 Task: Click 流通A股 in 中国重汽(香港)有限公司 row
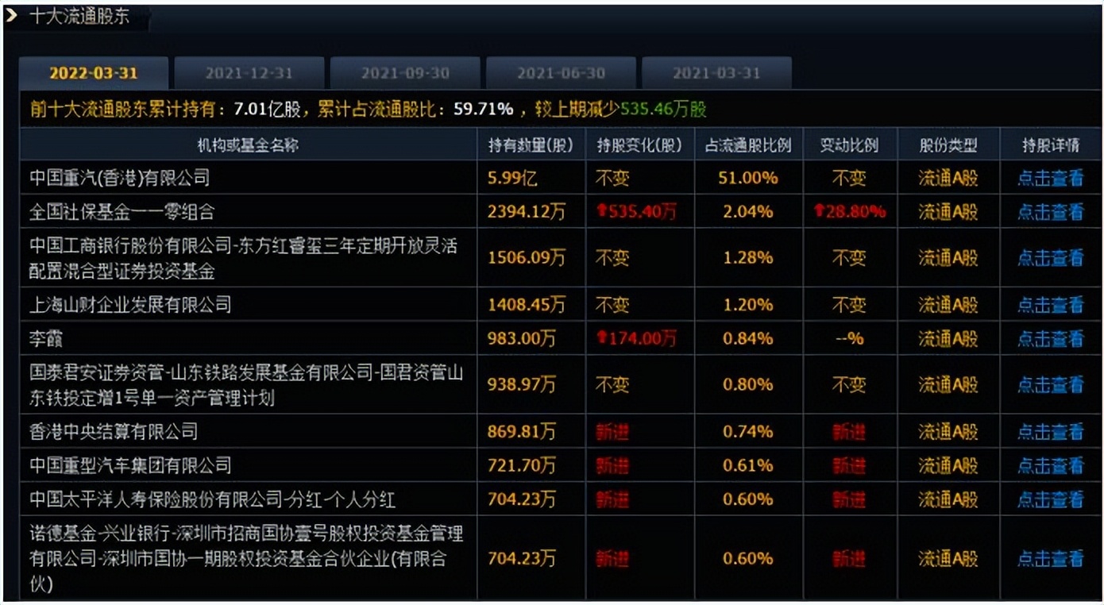tap(948, 178)
